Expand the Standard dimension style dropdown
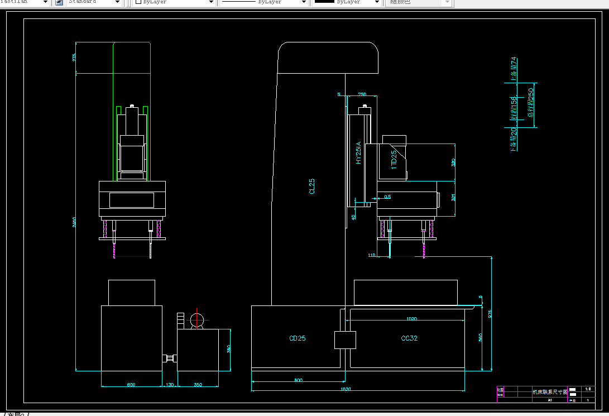The width and height of the screenshot is (609, 416). click(117, 2)
